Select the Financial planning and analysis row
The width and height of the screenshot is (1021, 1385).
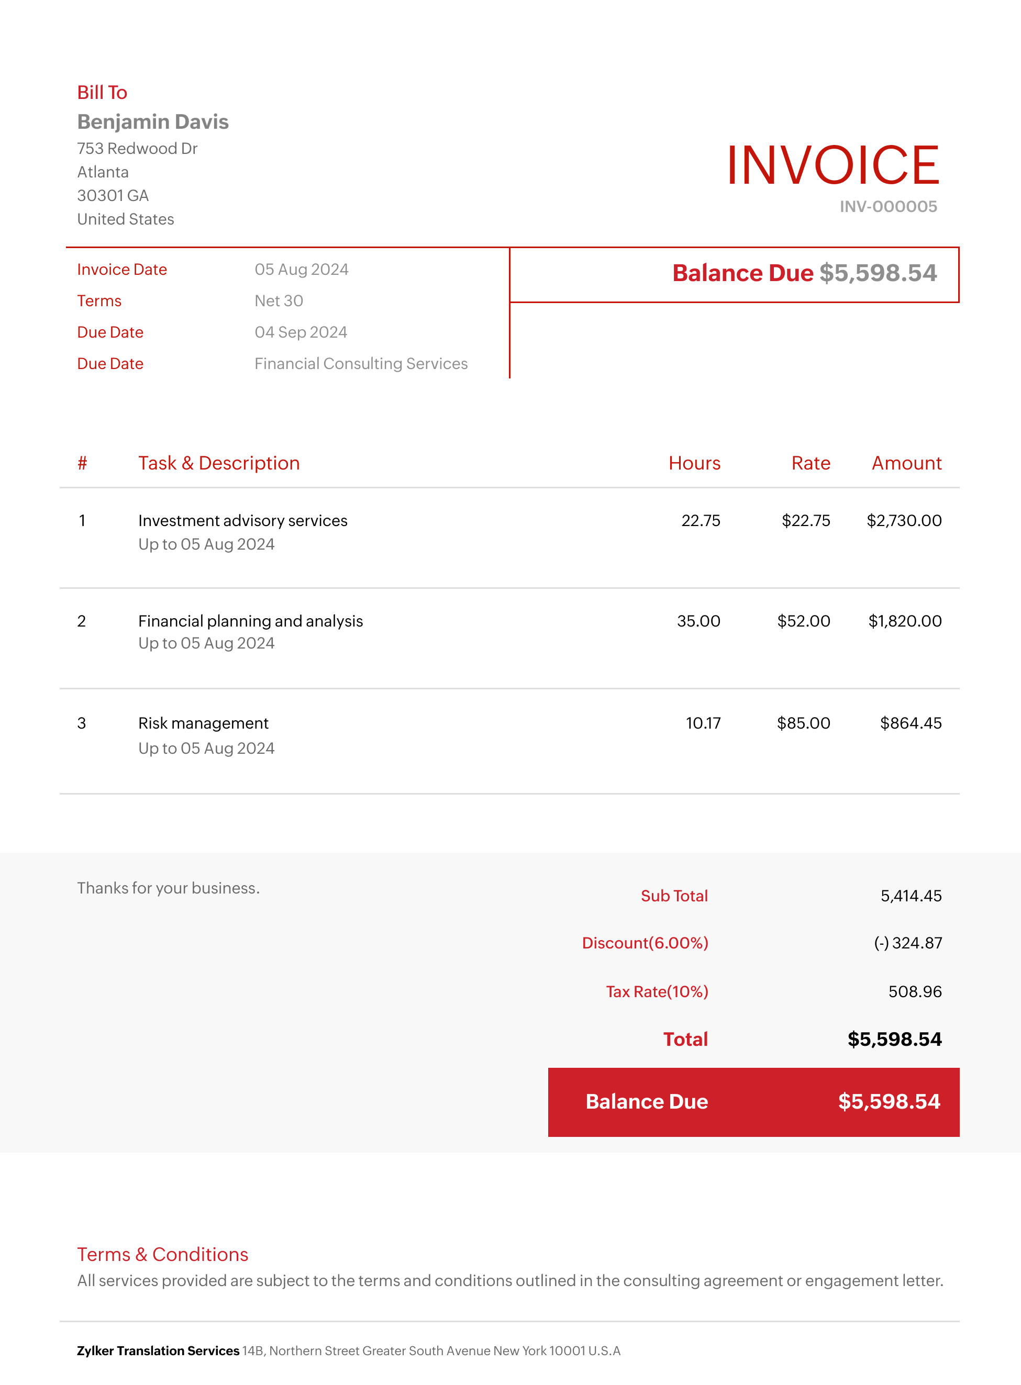coord(250,621)
